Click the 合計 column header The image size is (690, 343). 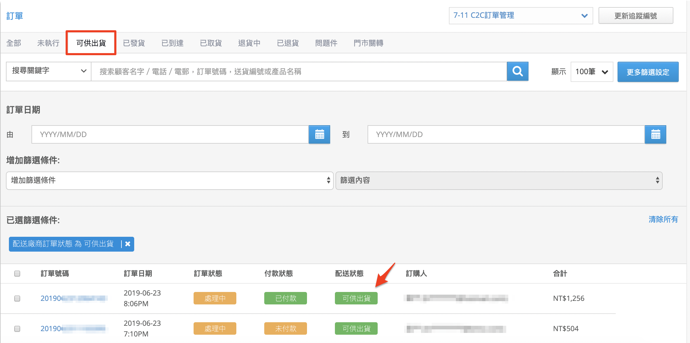point(560,273)
